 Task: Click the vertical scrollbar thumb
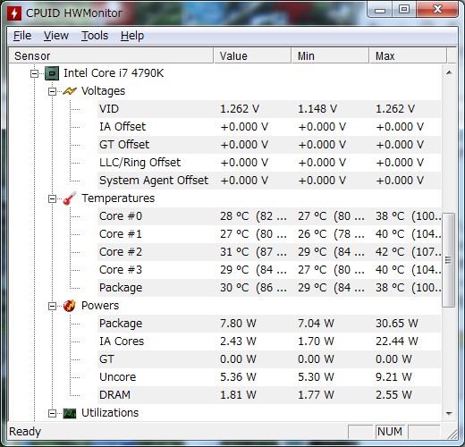448,260
